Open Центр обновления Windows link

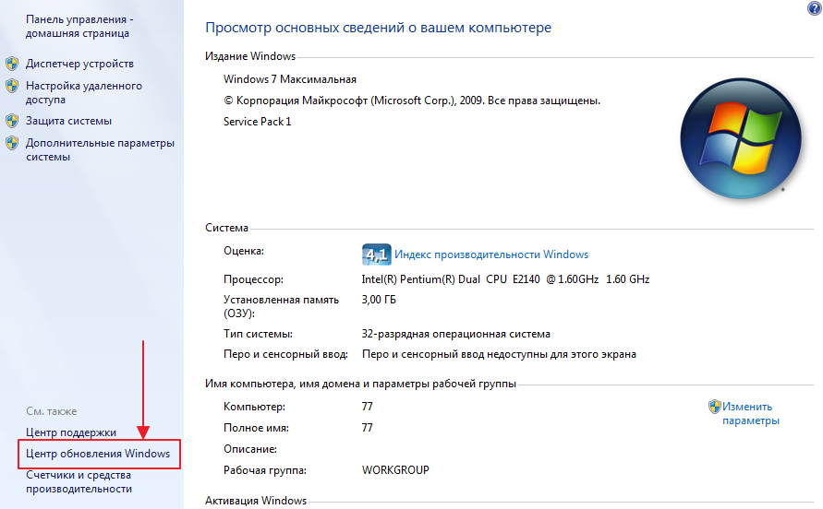coord(98,454)
